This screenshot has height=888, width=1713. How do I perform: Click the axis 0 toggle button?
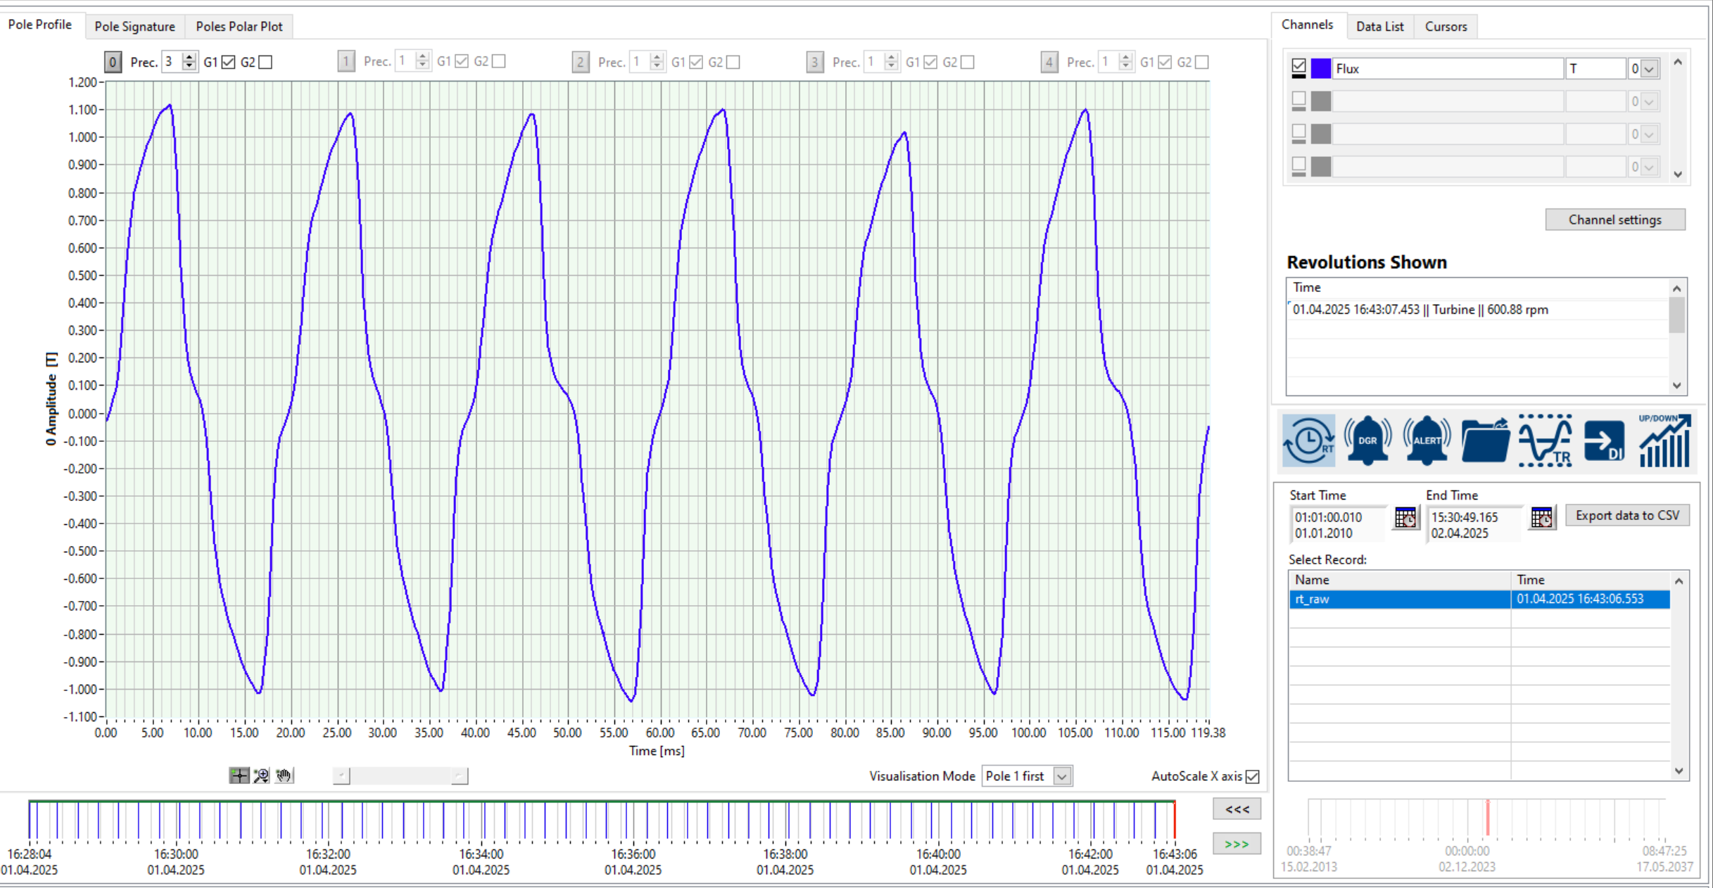[113, 62]
